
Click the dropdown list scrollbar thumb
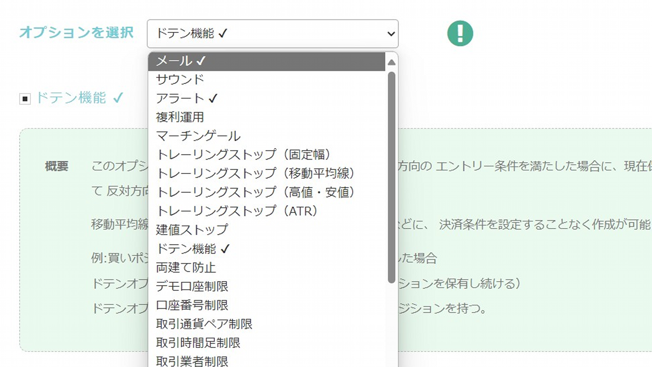click(x=391, y=177)
